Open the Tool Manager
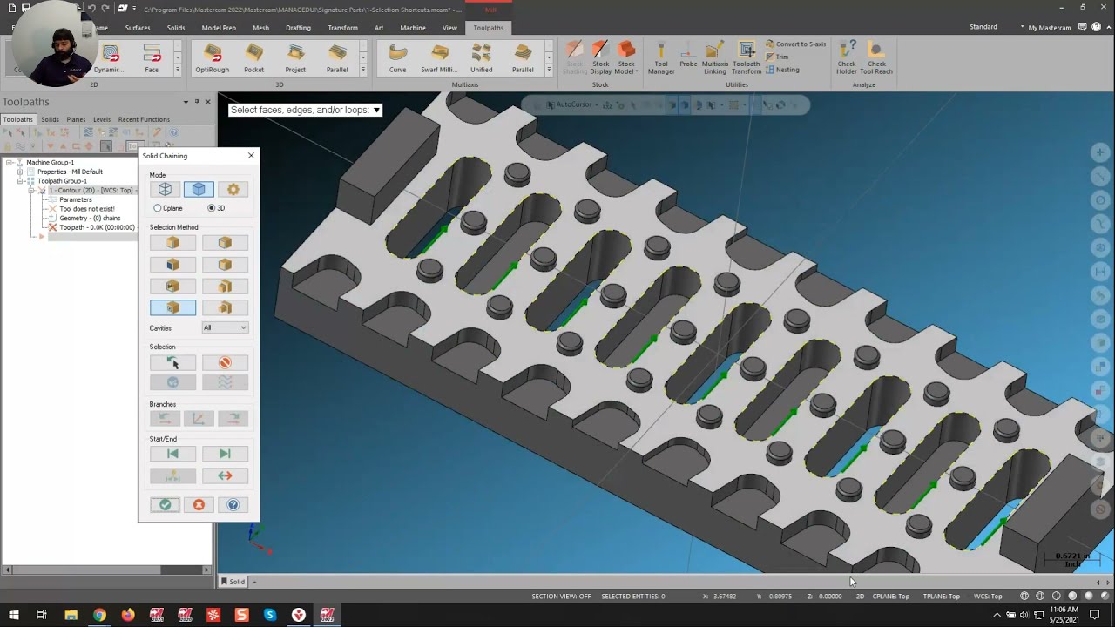Screen dimensions: 1115x627 click(x=661, y=58)
